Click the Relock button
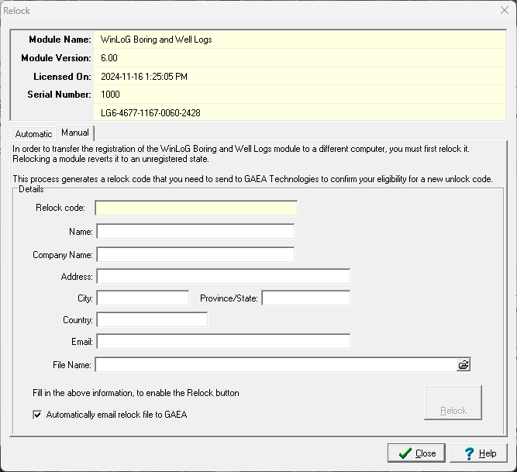Image resolution: width=517 pixels, height=472 pixels. tap(453, 402)
